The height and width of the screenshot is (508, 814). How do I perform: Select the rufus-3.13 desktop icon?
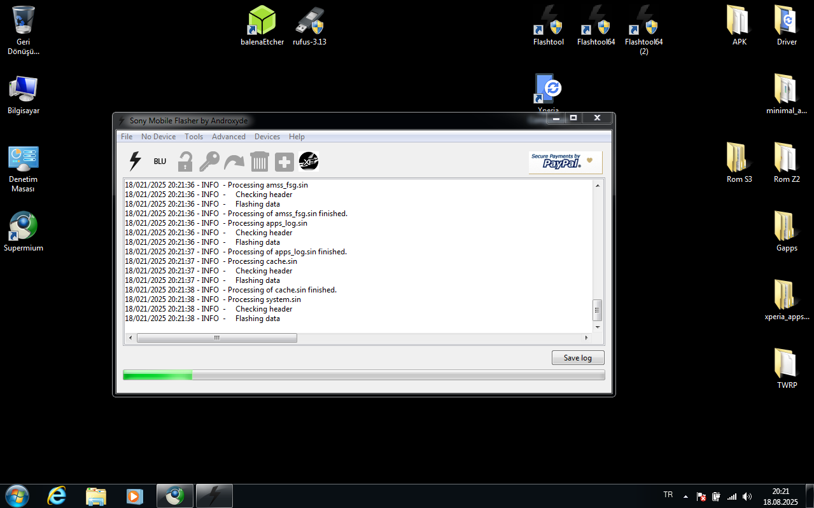(x=310, y=26)
